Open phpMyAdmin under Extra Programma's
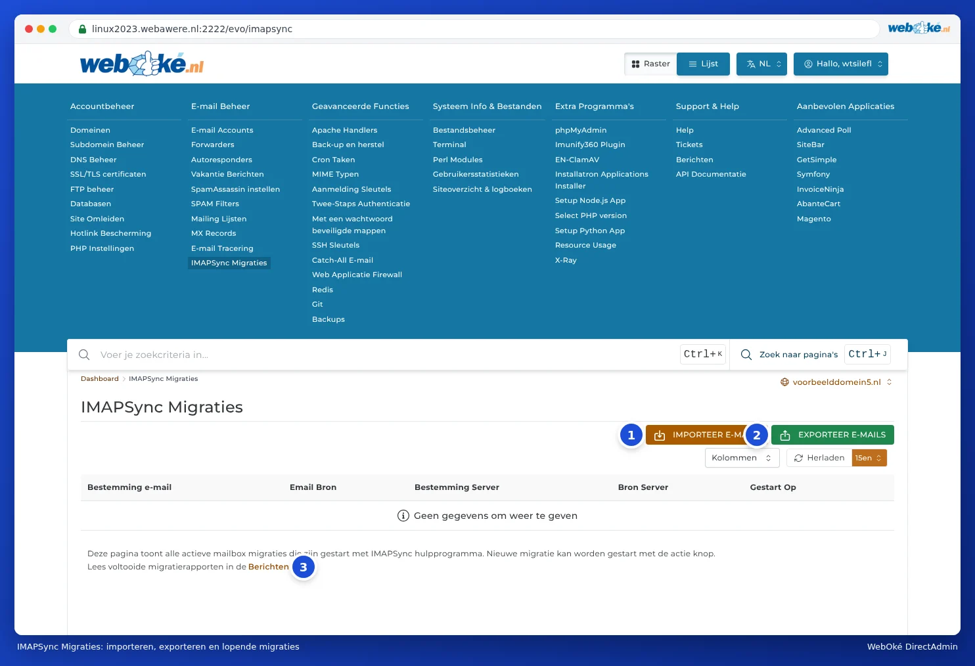This screenshot has width=975, height=666. pyautogui.click(x=581, y=130)
